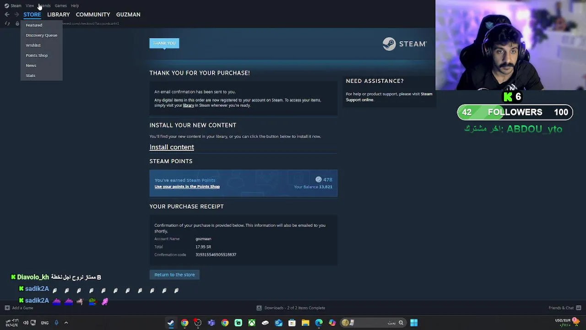Open Downloads 2 of 2 Items Complete
Viewport: 586px width, 330px height.
click(x=295, y=308)
